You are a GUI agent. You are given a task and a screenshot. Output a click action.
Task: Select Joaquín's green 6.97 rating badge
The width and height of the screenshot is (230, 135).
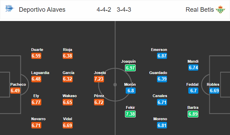130,68
